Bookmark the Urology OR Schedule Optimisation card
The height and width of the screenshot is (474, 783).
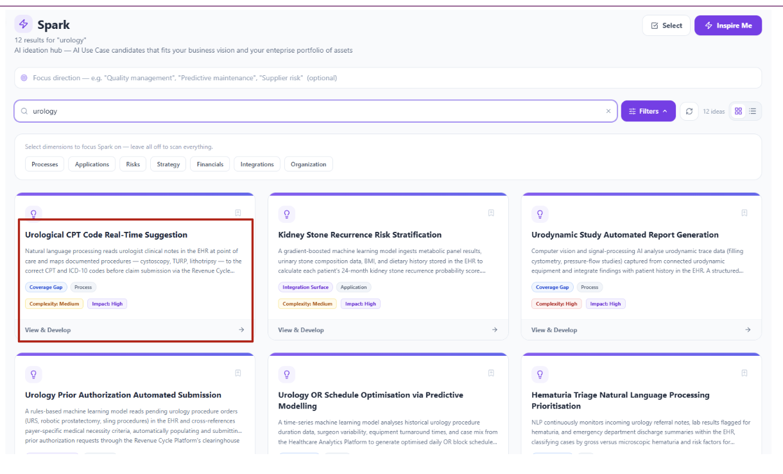(x=491, y=373)
